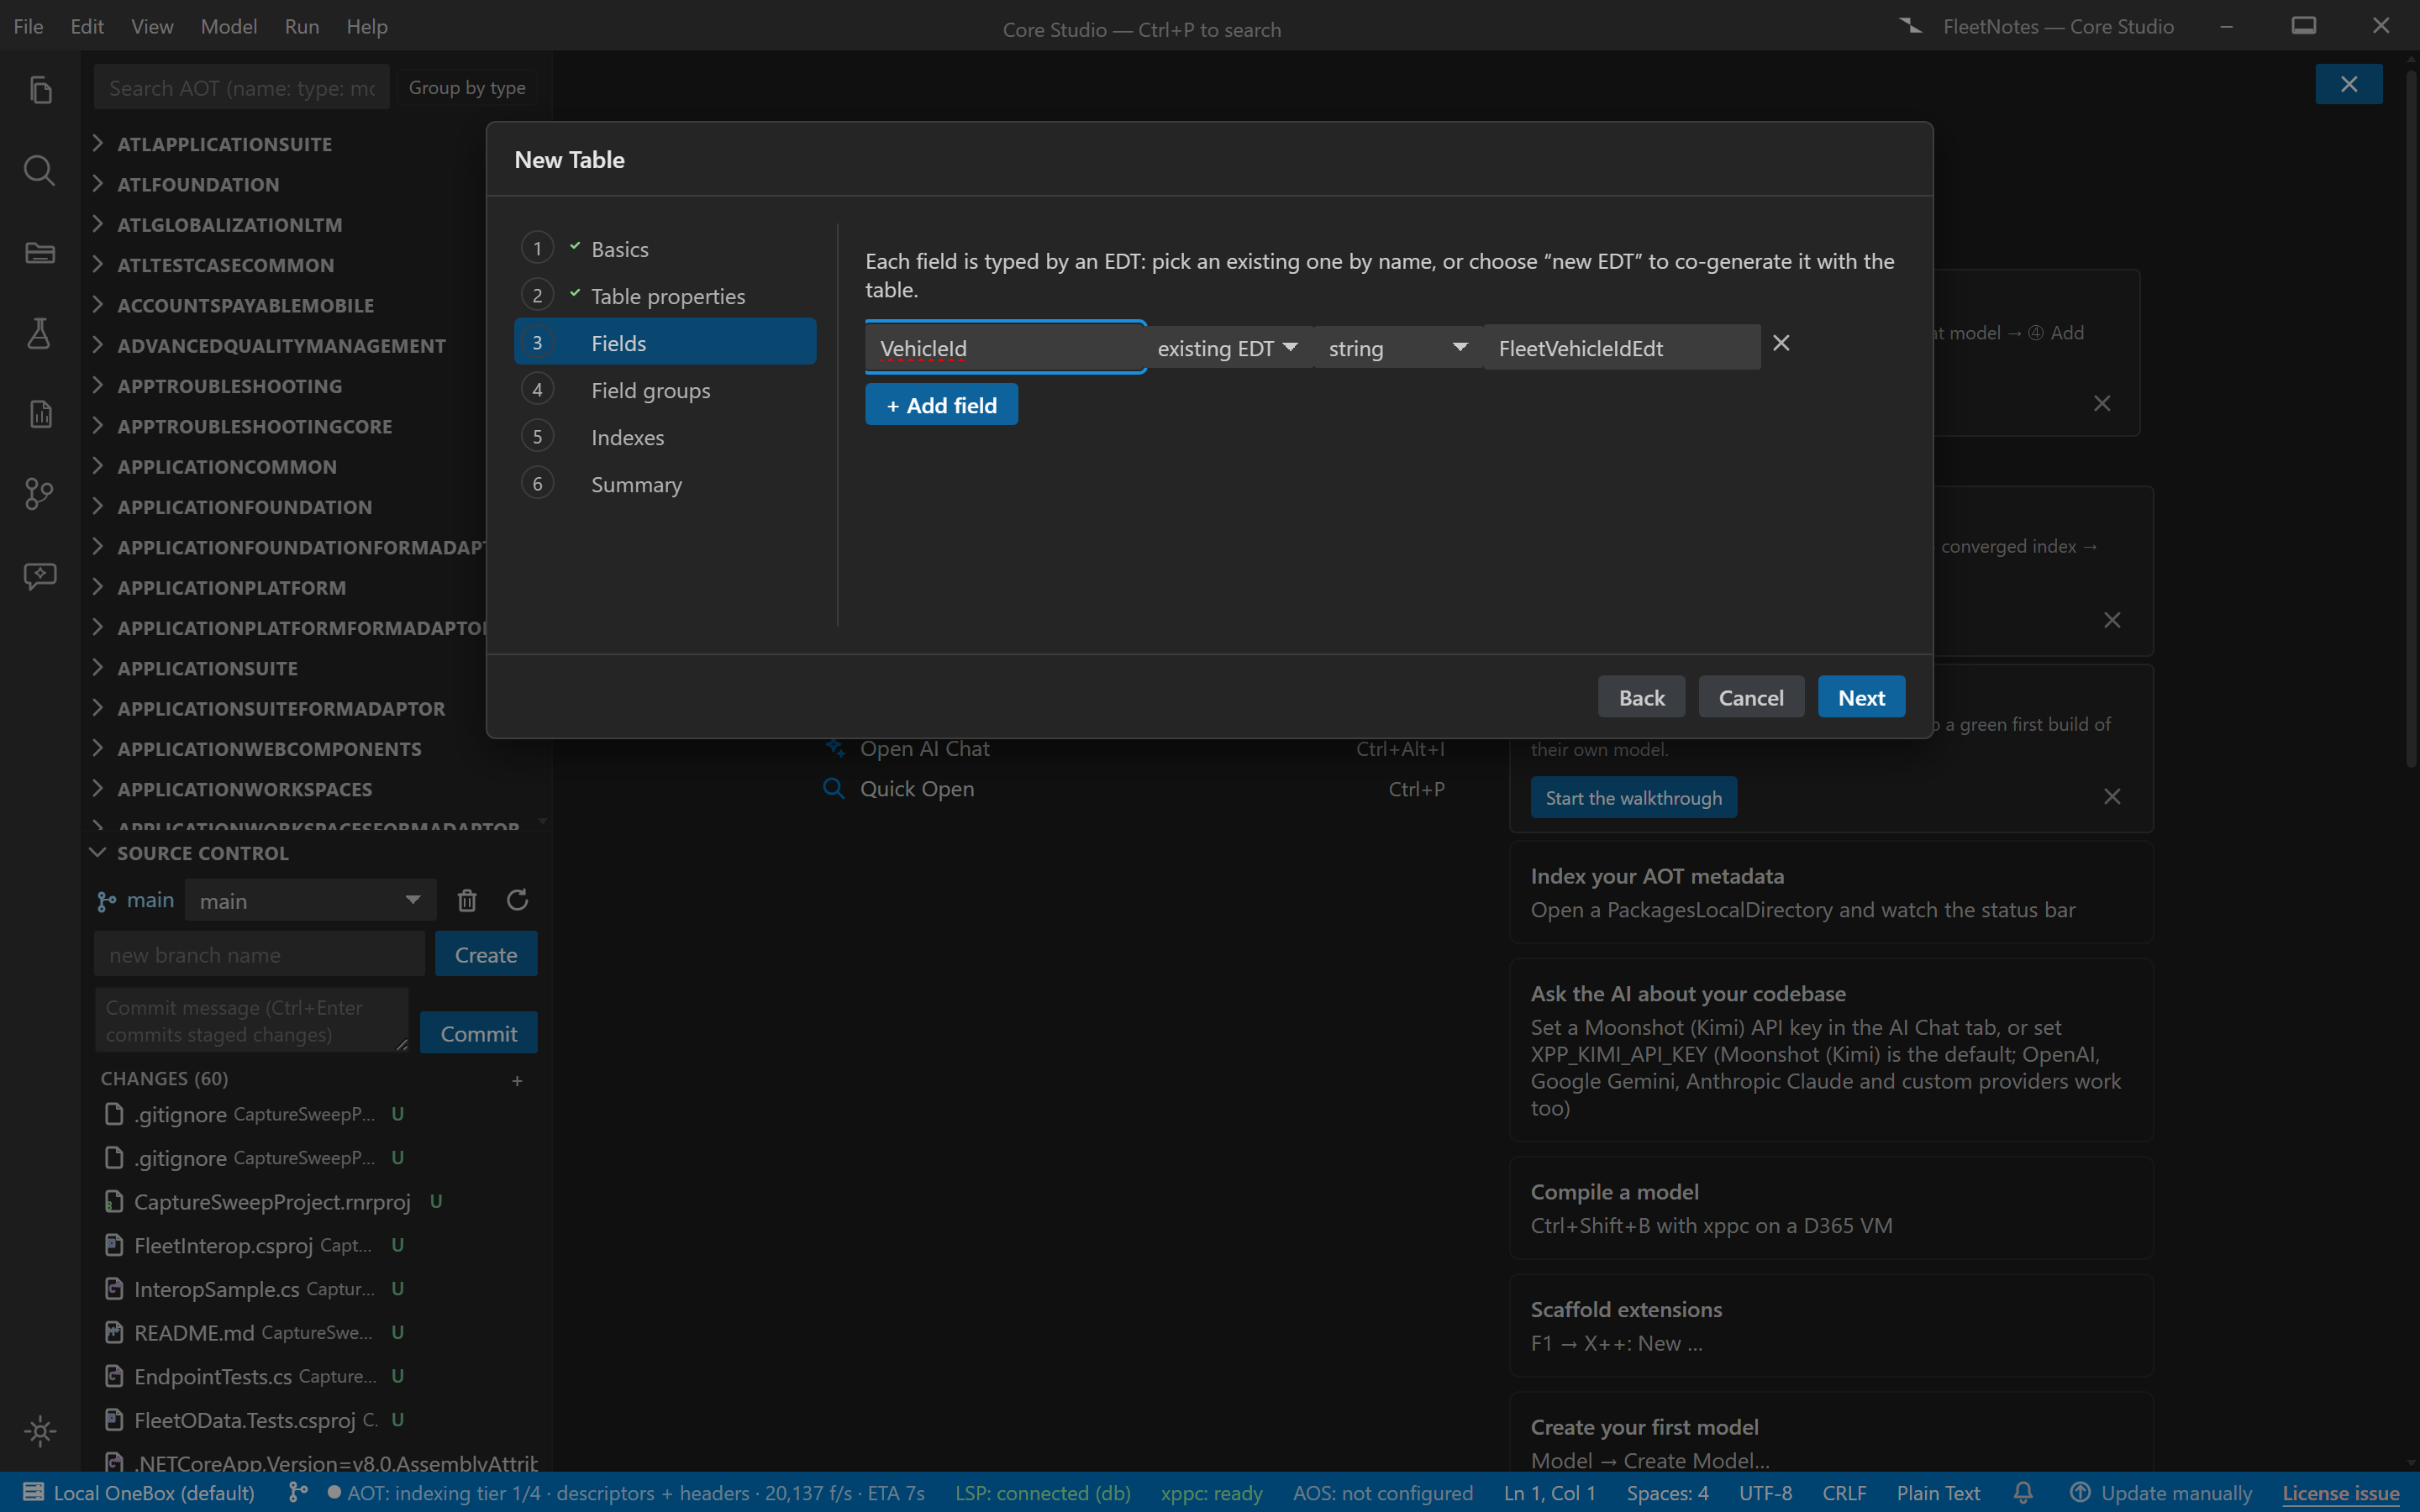Open the Explorer files icon in activity bar
2420x1512 pixels.
click(x=40, y=90)
